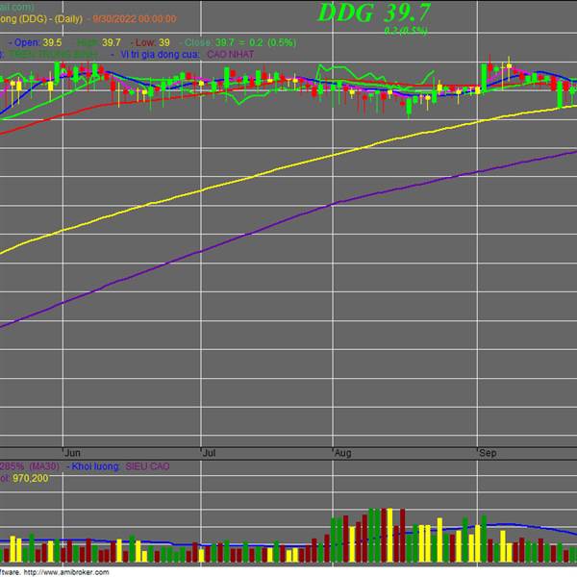Click the "Vi tri gia dong cua:" label
This screenshot has height=577, width=577.
[x=160, y=55]
